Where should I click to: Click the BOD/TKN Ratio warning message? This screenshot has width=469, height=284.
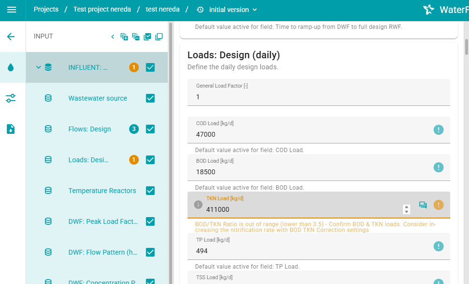(x=316, y=227)
